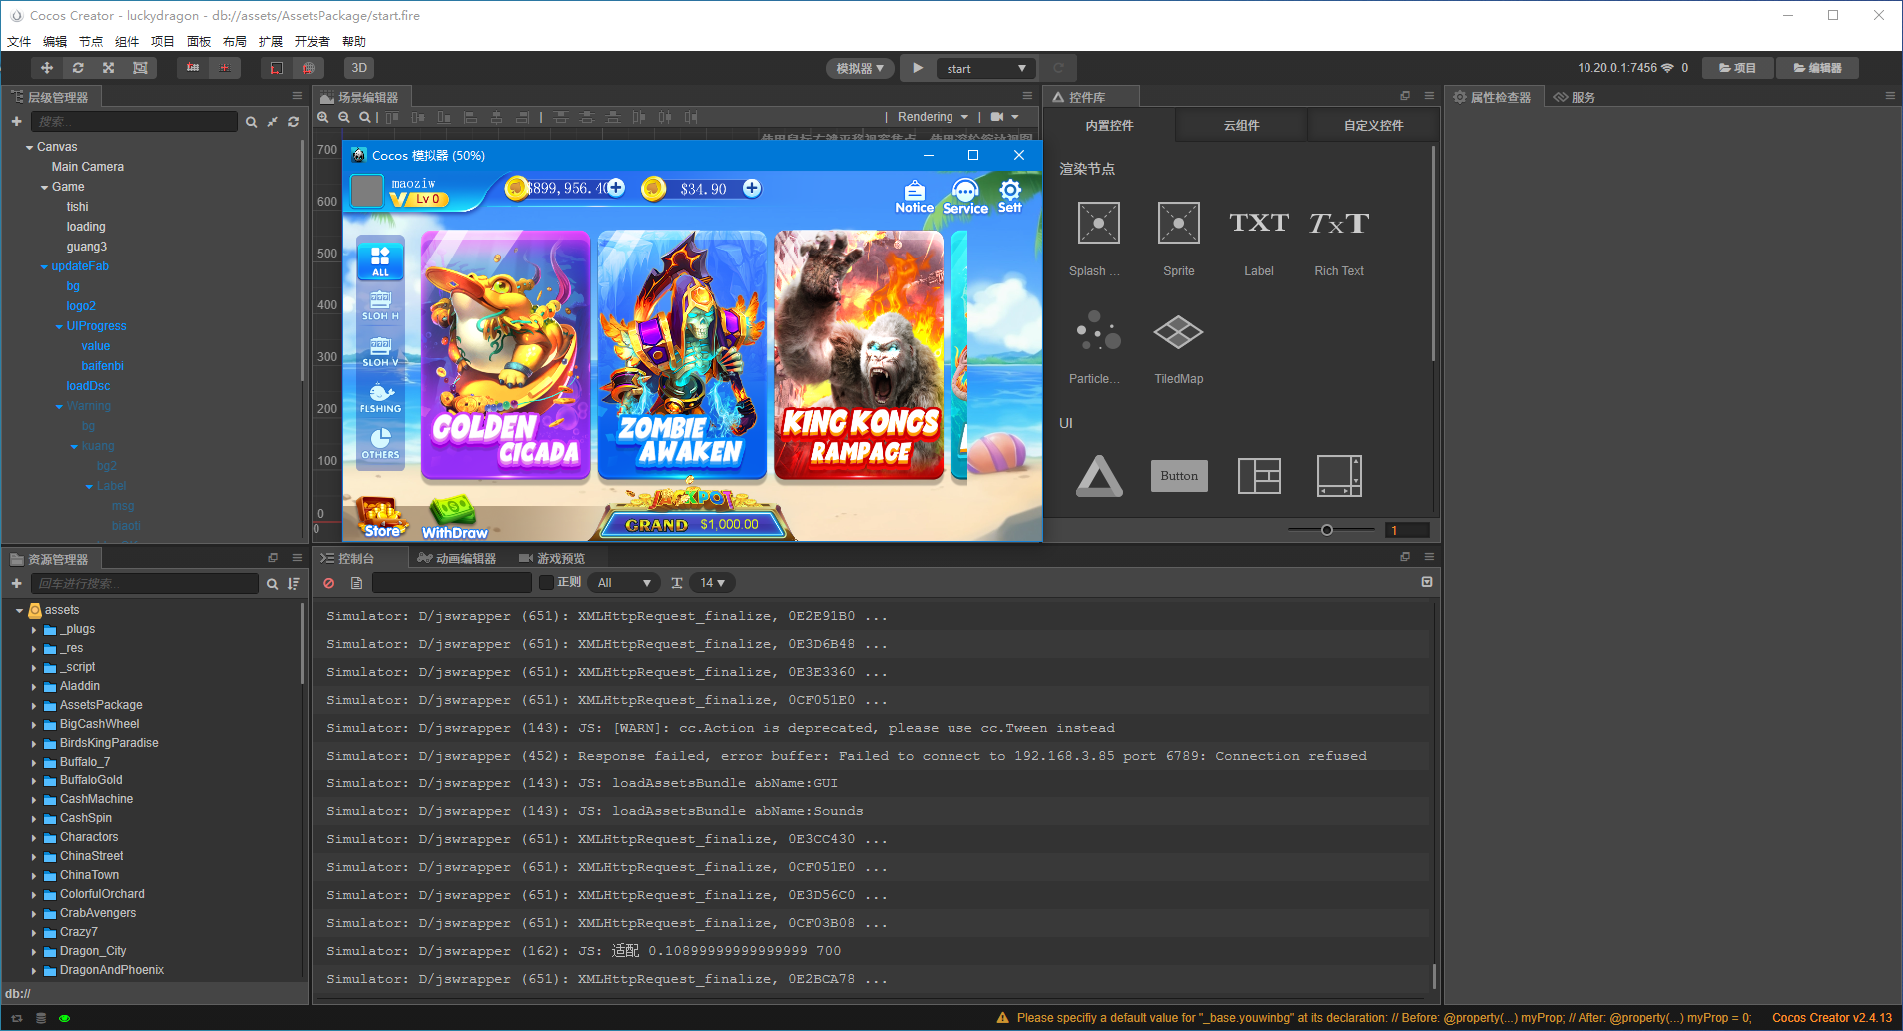Toggle 3D scene mode

[x=359, y=68]
